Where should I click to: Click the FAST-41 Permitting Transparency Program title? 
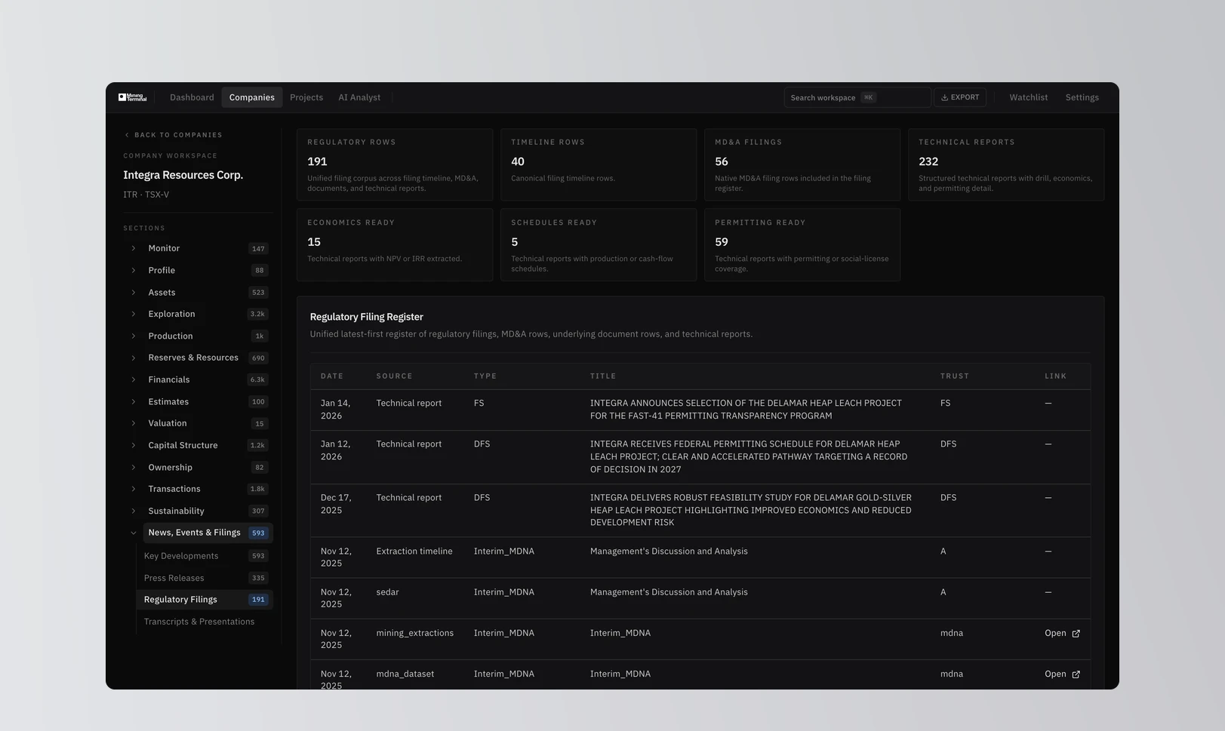point(746,410)
